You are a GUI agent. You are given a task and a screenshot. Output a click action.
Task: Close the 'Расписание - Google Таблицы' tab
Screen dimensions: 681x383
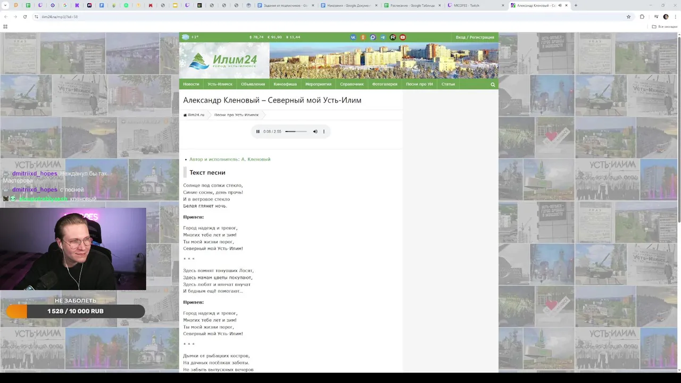[439, 5]
